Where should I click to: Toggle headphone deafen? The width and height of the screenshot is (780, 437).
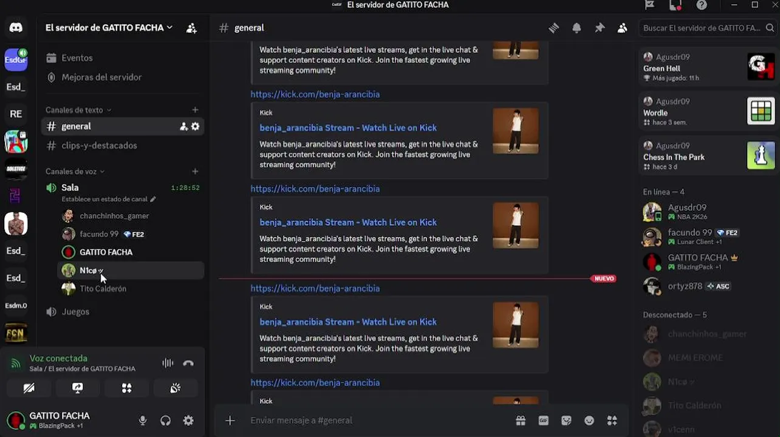click(165, 420)
